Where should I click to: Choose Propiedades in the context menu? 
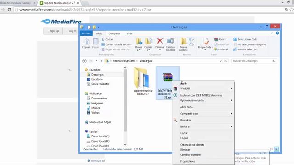(204, 161)
